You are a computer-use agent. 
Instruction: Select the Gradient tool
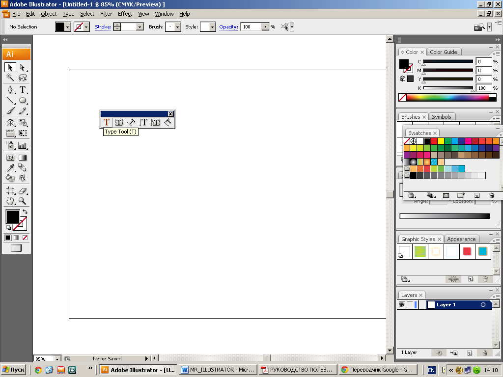click(x=22, y=158)
